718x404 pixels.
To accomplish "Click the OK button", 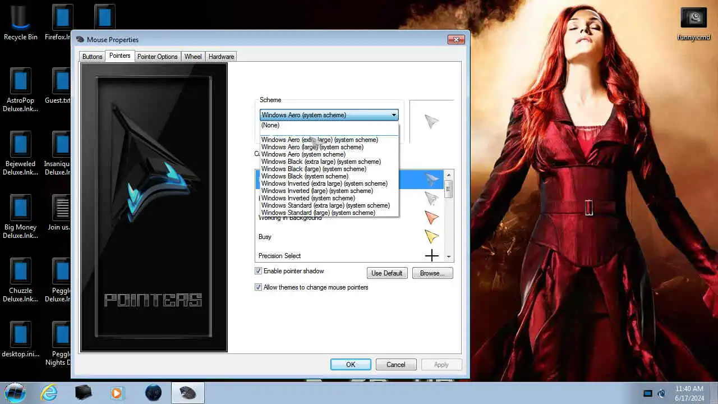I will 351,365.
